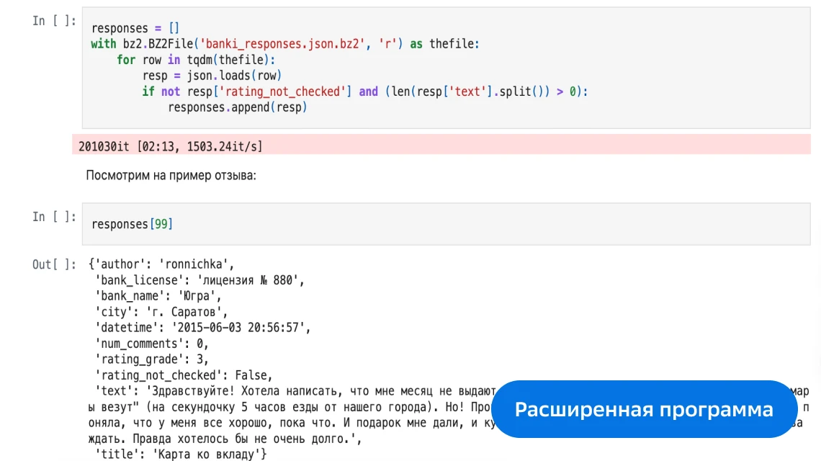Screen dimensions: 821x461
Task: Click the red tqdm progress output 201030it
Action: [x=171, y=146]
